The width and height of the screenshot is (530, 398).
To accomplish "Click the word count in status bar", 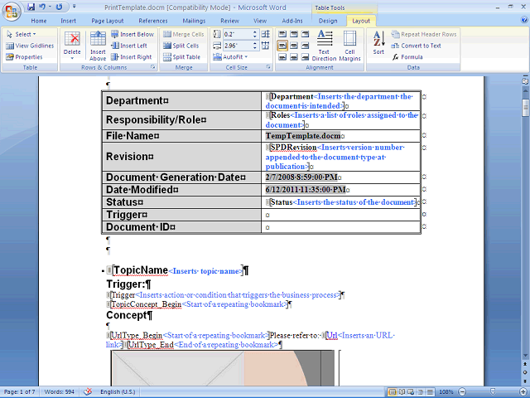I will tap(59, 392).
